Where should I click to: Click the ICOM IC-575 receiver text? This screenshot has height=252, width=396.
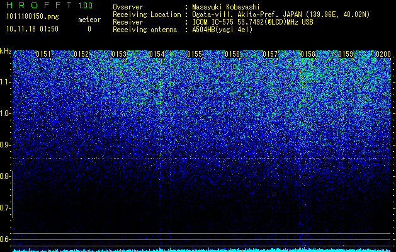coord(252,22)
